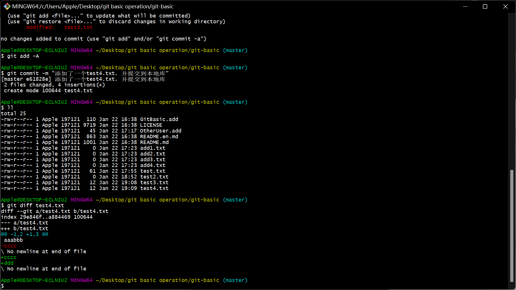Click the bottom prompt's '(master)' branch label

[235, 280]
